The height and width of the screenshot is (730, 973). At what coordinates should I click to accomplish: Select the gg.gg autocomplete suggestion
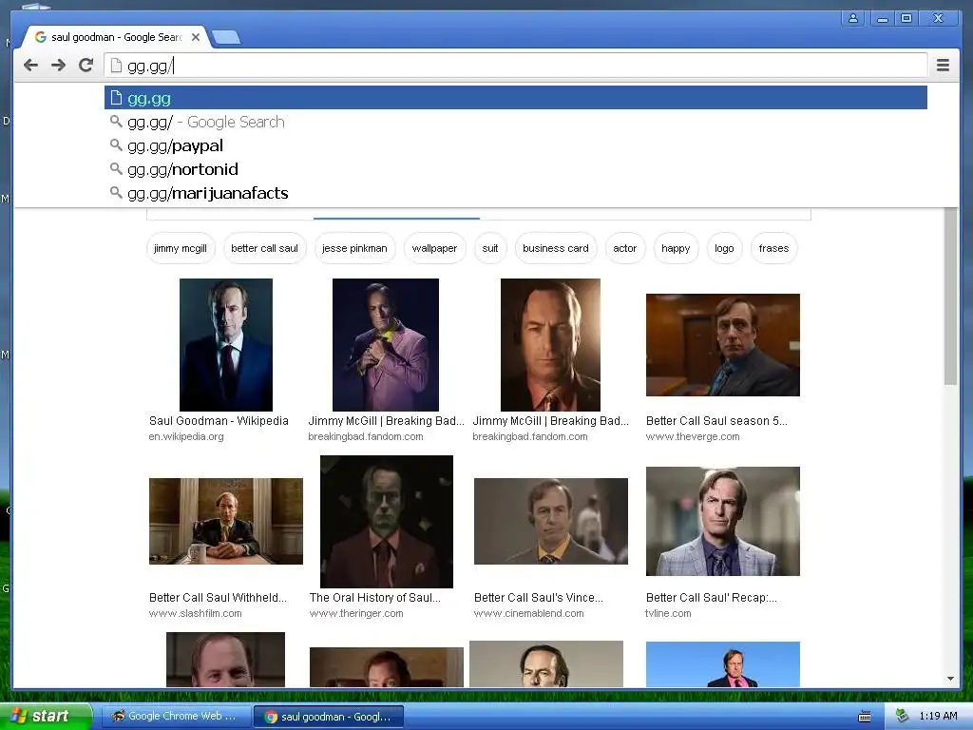click(x=516, y=98)
